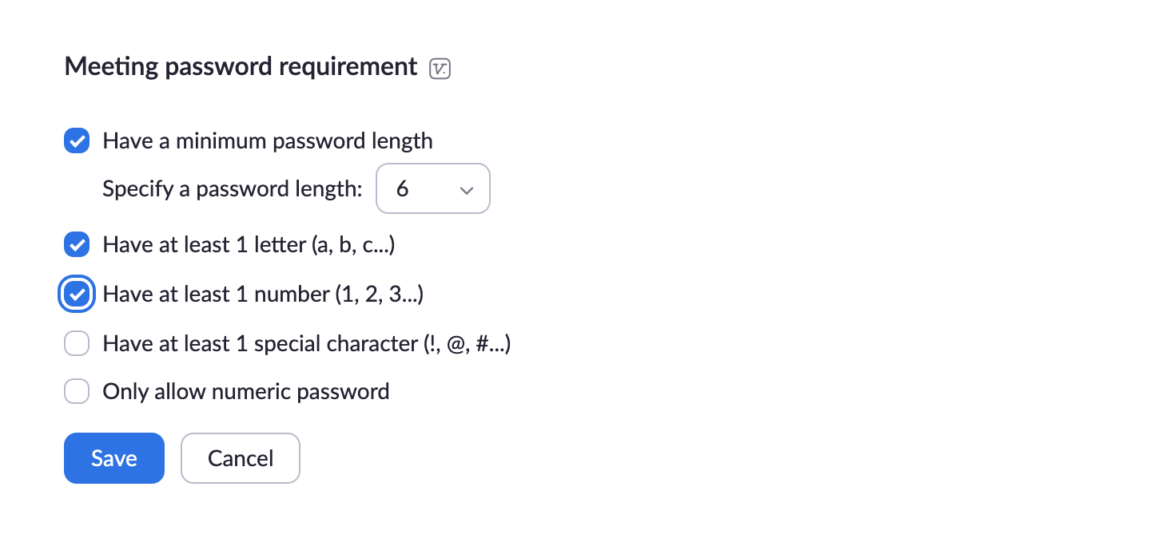Viewport: 1162px width, 546px height.
Task: Click the "Only allow numeric password" label text
Action: click(246, 392)
